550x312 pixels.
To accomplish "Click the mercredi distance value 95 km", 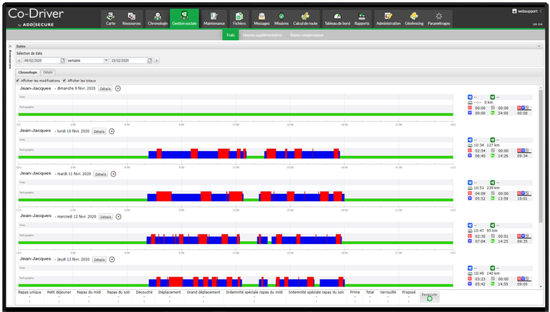I will (x=492, y=230).
